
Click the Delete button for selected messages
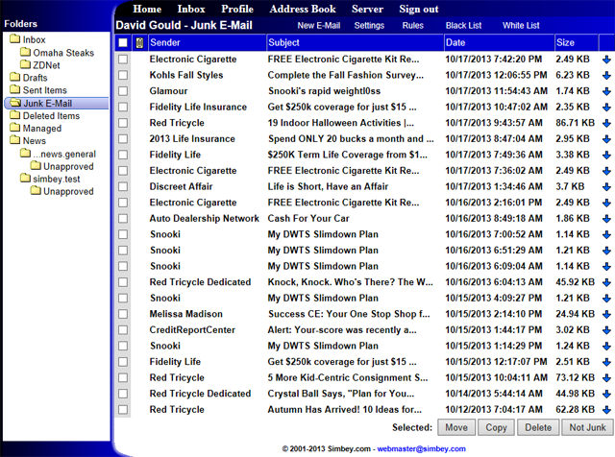[537, 427]
